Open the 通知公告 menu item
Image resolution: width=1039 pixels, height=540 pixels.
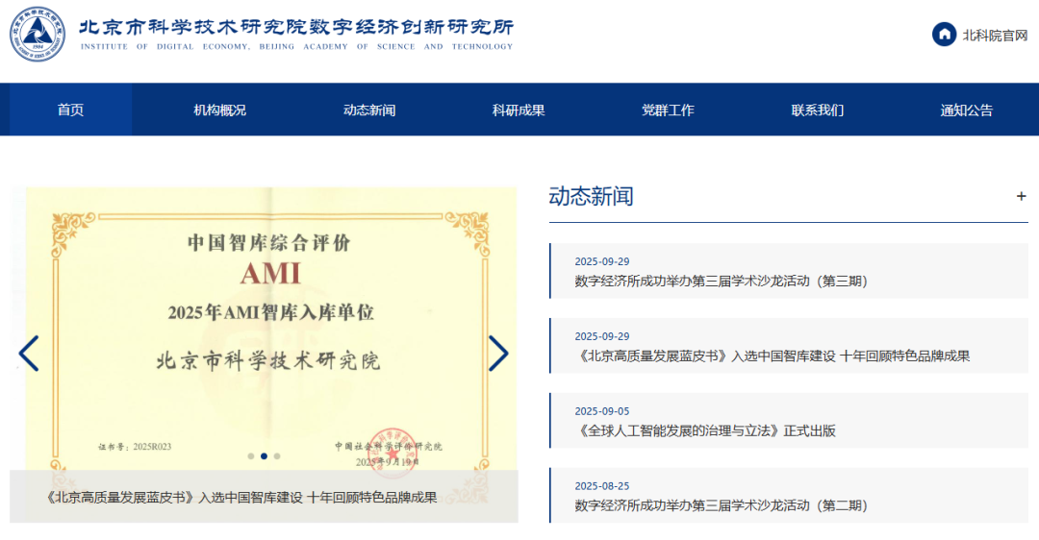coord(967,110)
